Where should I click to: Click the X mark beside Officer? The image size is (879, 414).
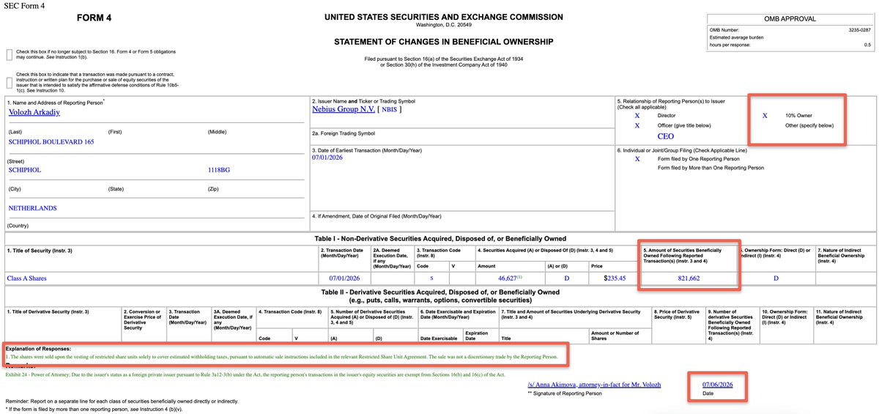[637, 125]
